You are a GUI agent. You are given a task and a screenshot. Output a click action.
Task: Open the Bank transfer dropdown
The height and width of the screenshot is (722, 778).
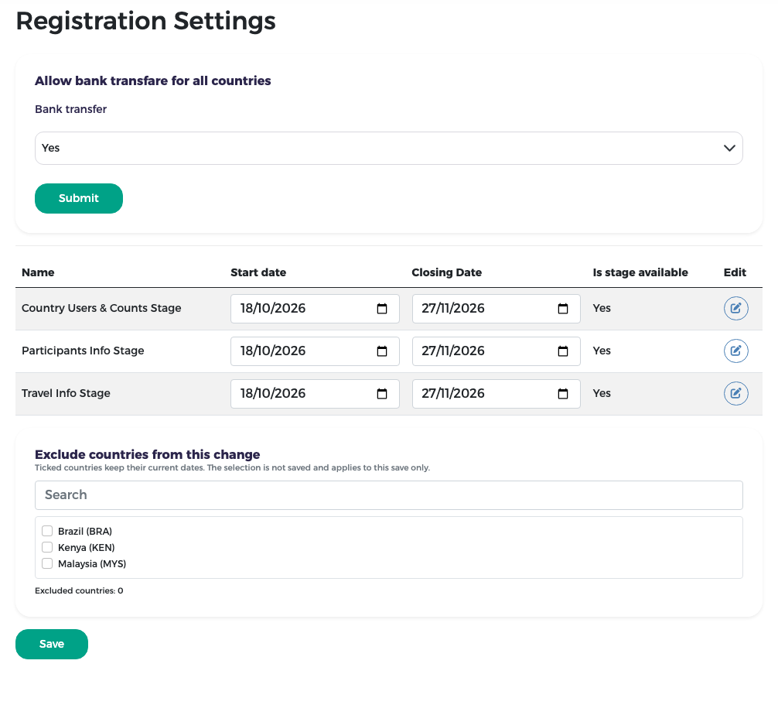tap(388, 148)
